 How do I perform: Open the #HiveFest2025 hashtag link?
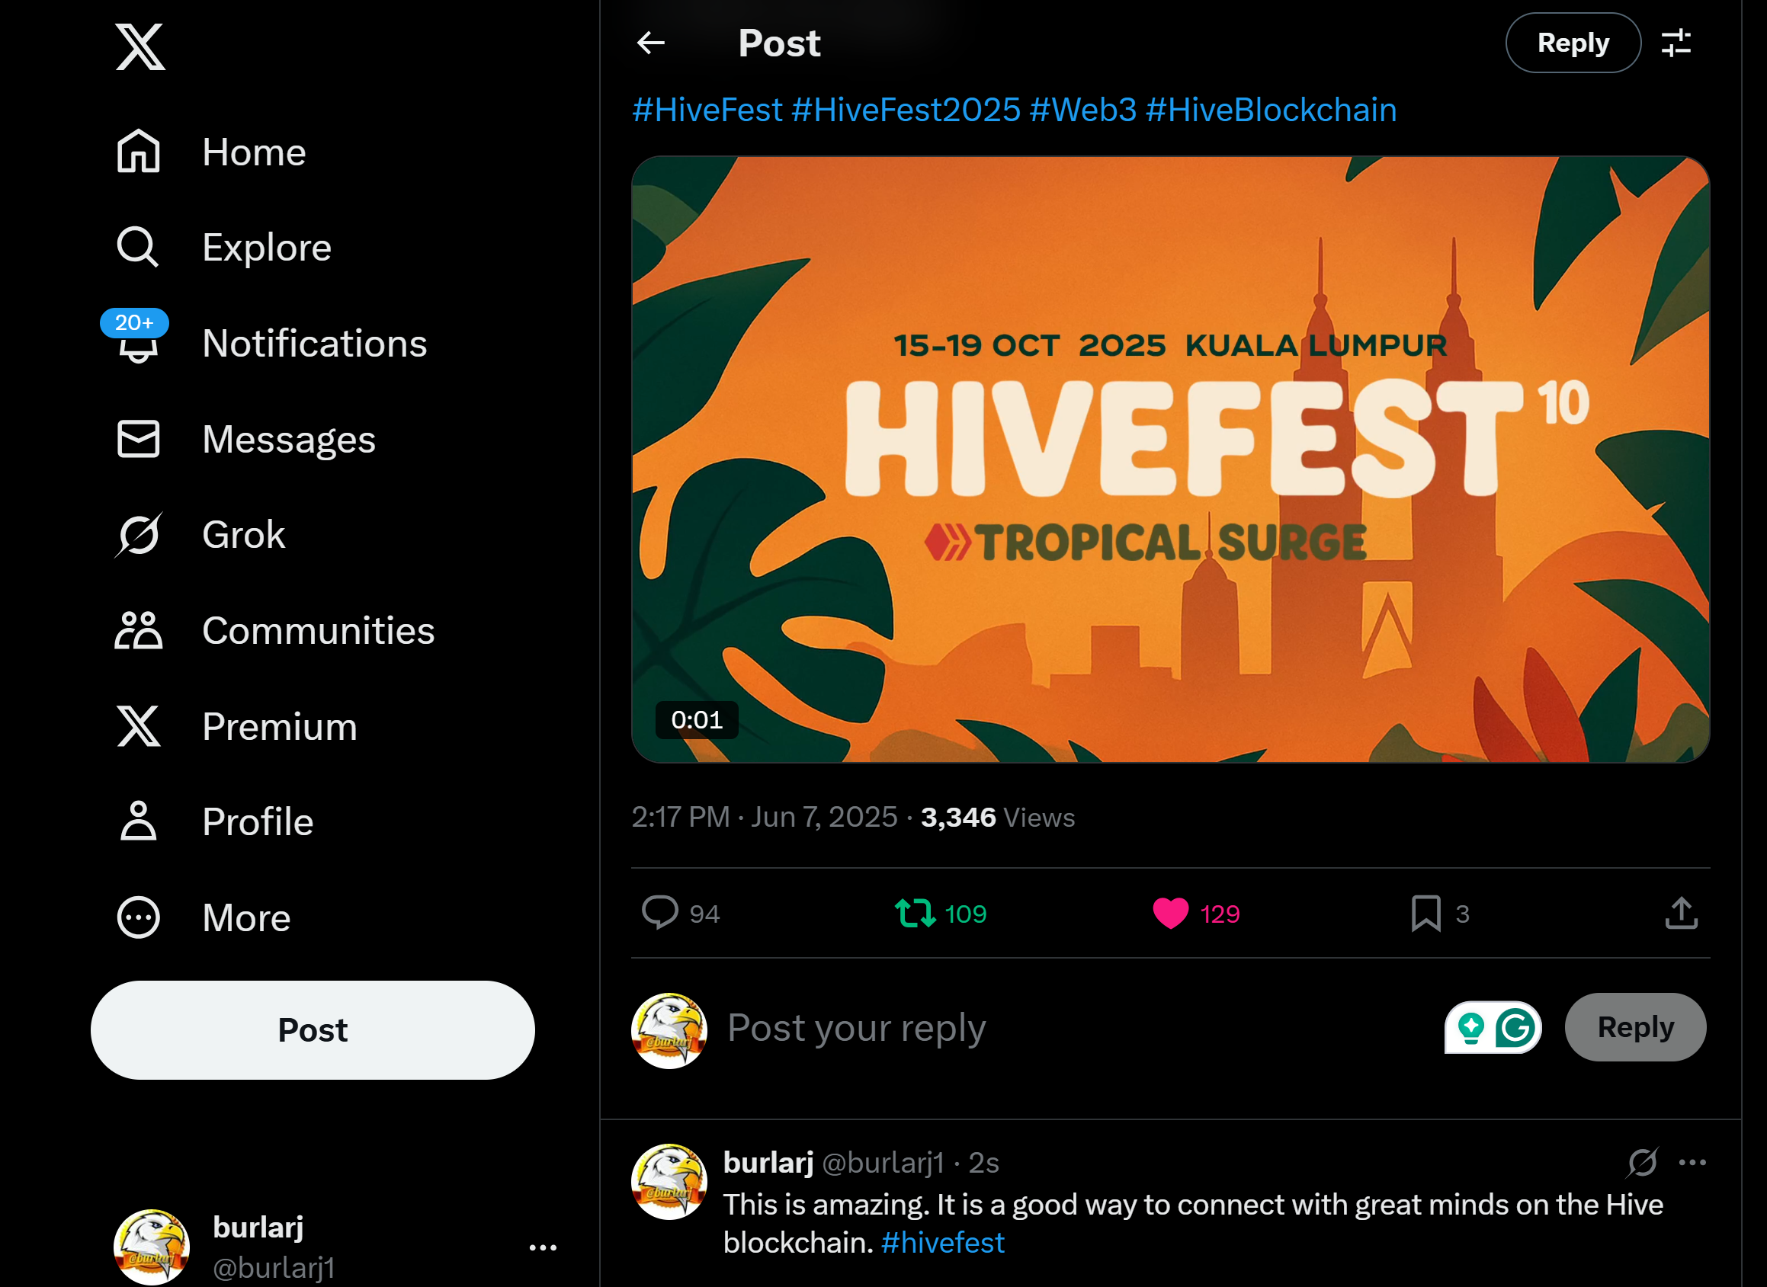click(906, 110)
